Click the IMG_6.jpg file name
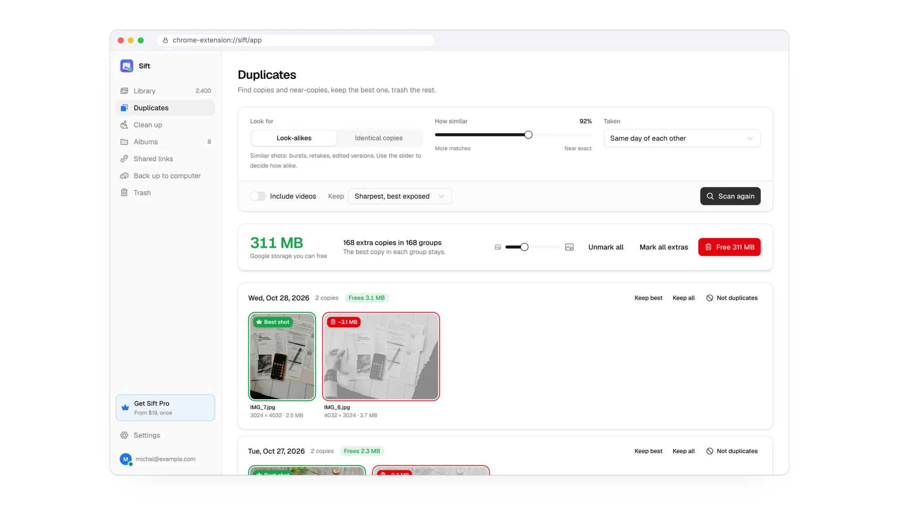Viewport: 899px width, 505px height. [x=337, y=408]
